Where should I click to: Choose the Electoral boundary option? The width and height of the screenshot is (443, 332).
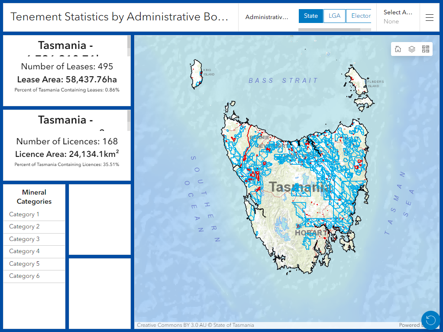point(359,16)
